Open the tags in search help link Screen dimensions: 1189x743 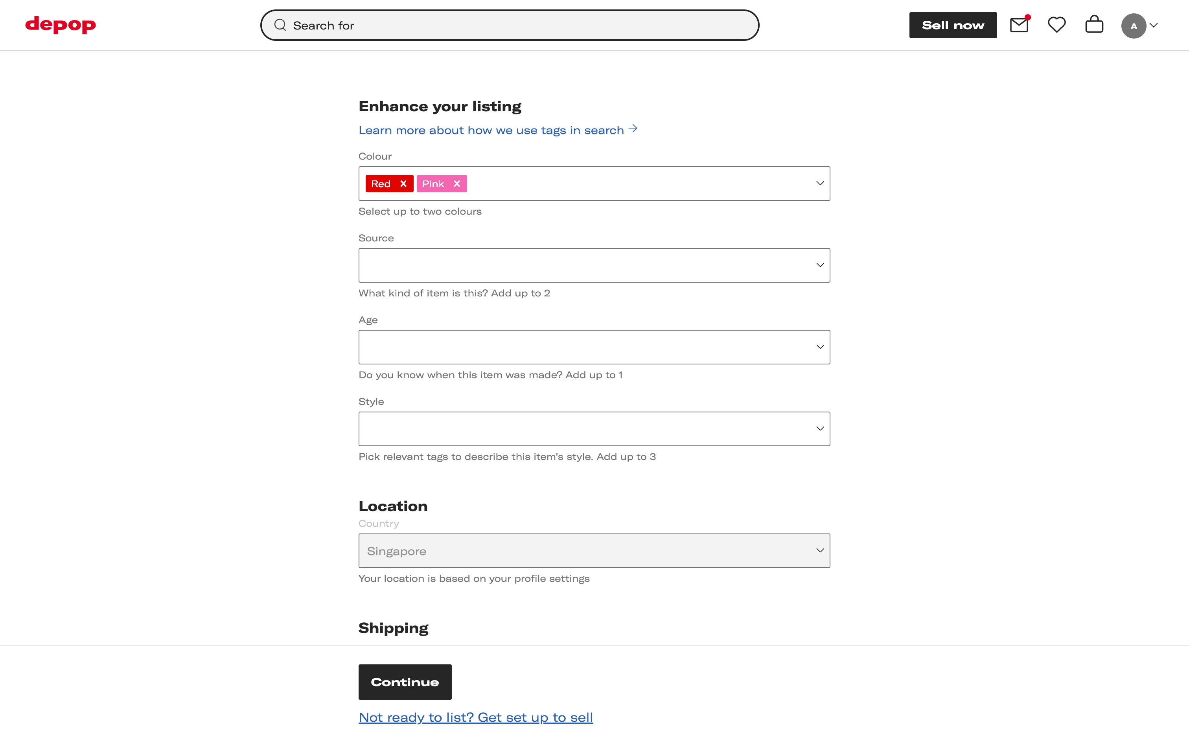pos(497,130)
